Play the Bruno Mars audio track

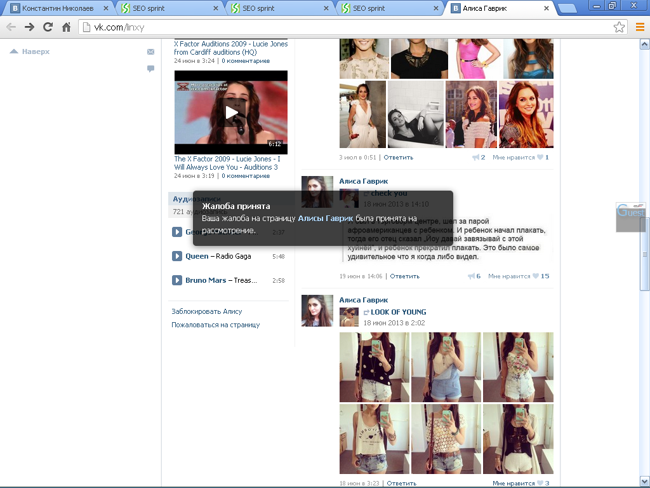pos(177,280)
